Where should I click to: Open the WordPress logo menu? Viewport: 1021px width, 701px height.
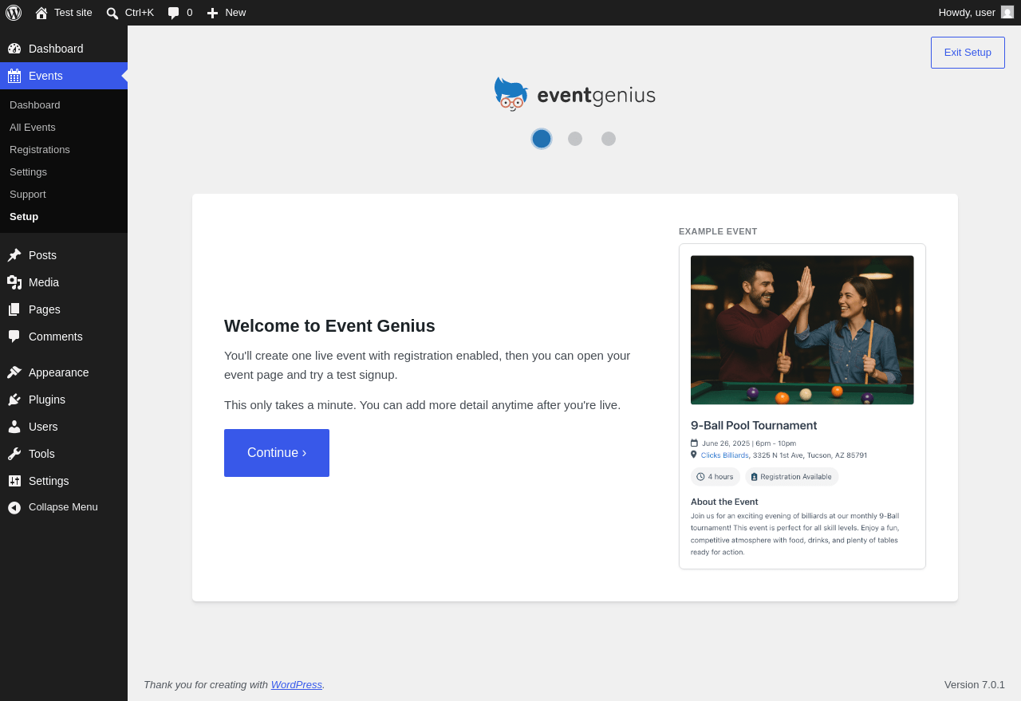(14, 13)
